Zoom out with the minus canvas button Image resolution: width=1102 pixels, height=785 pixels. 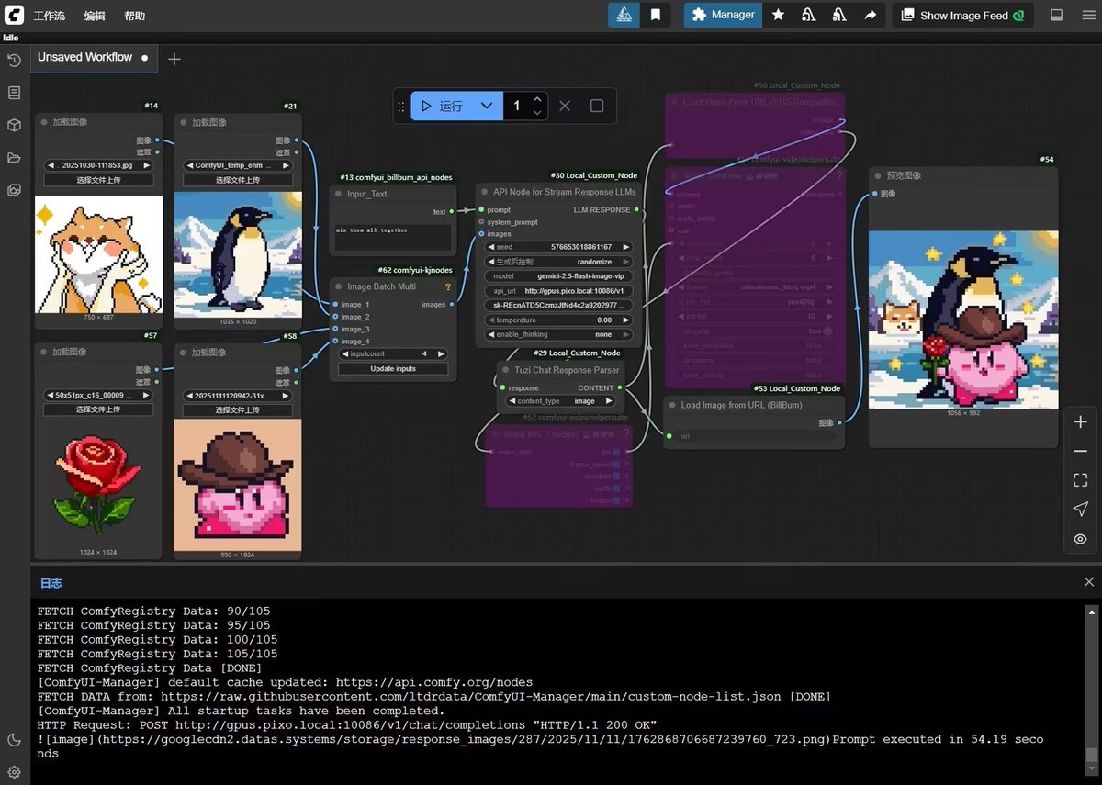tap(1080, 451)
